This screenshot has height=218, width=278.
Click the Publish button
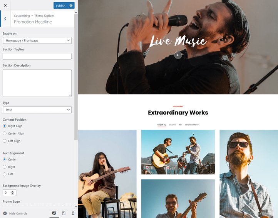60,6
